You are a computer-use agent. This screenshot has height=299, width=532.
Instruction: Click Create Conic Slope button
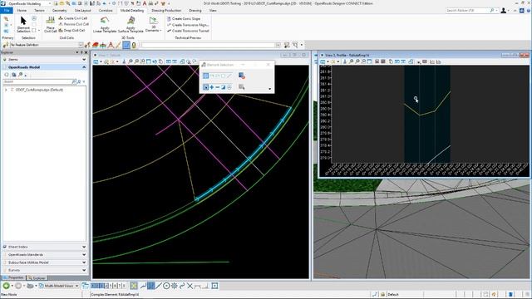click(x=184, y=18)
